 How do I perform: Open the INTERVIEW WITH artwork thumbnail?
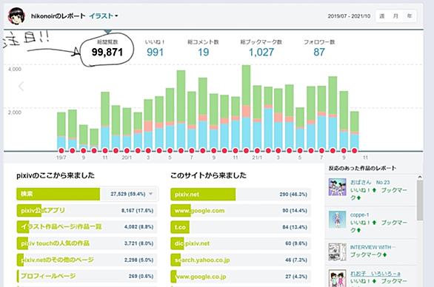pyautogui.click(x=338, y=251)
